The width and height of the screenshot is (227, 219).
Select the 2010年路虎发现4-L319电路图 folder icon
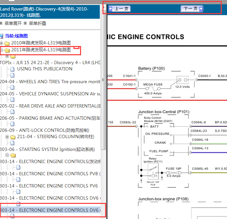(7, 43)
